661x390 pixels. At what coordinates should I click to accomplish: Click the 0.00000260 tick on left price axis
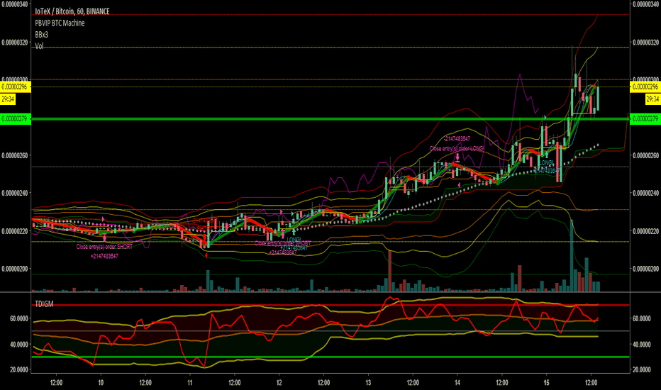click(15, 155)
